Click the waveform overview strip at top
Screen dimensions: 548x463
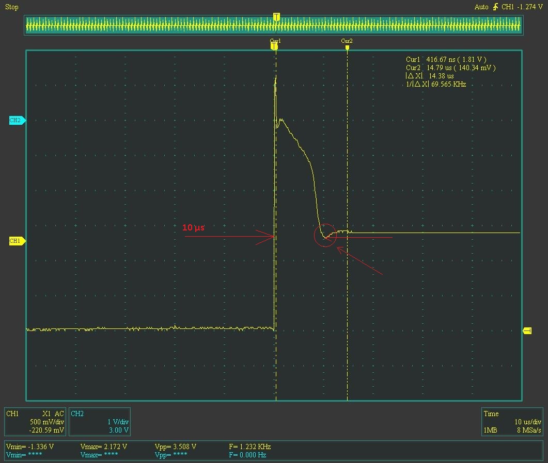(x=274, y=25)
